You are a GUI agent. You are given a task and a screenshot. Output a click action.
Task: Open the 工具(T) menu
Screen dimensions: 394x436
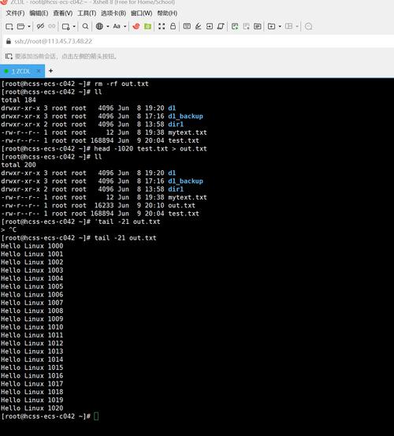point(87,13)
